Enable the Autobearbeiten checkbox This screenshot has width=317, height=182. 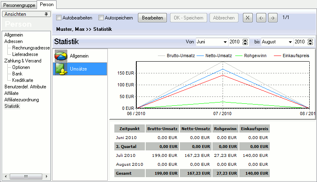pyautogui.click(x=59, y=18)
